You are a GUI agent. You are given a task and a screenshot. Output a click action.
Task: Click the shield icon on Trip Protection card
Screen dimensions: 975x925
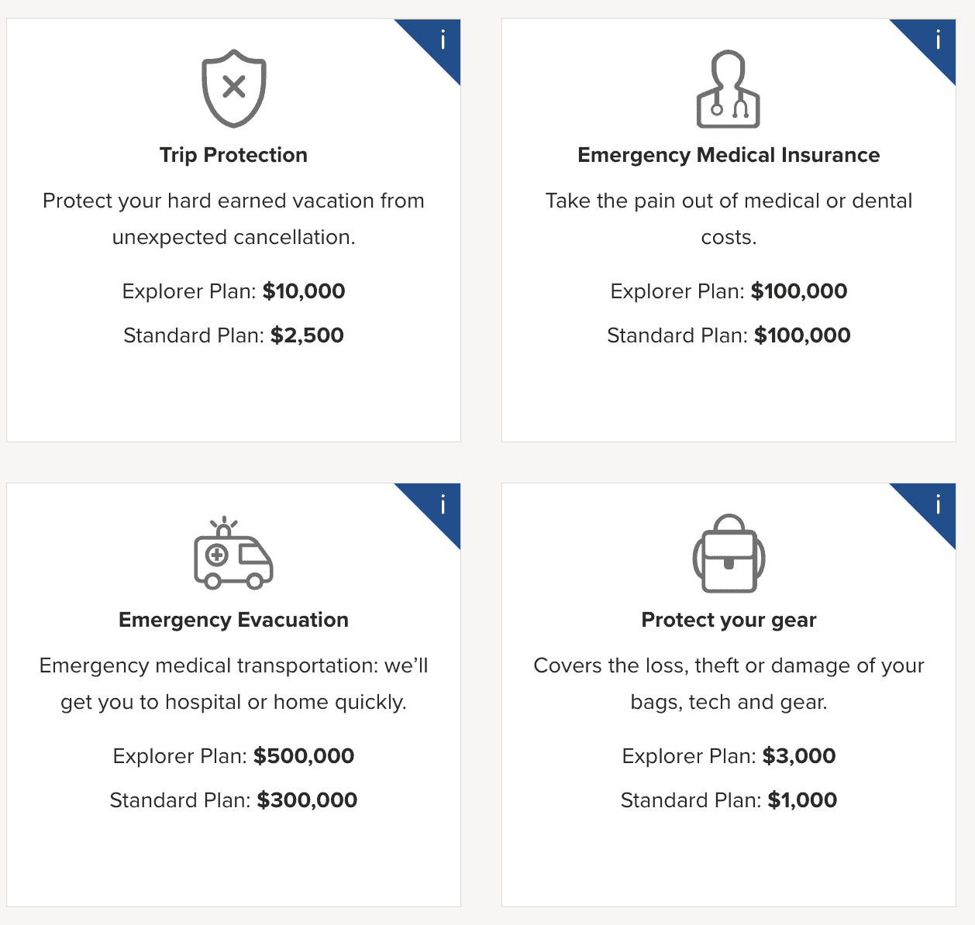tap(234, 88)
